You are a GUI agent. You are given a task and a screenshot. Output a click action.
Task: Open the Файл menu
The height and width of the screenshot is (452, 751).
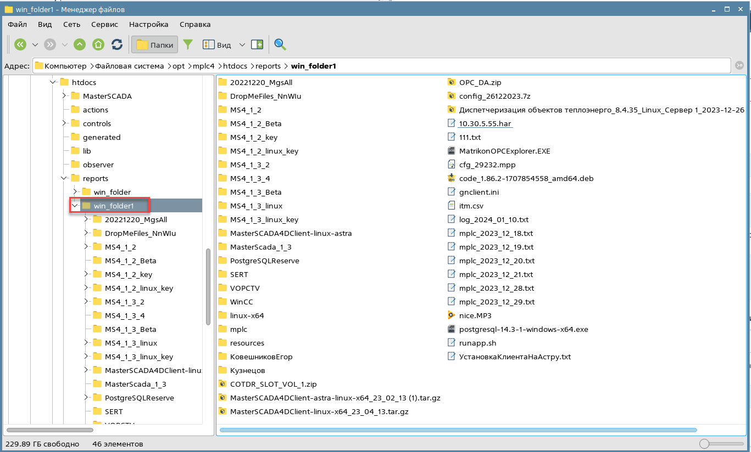click(18, 25)
